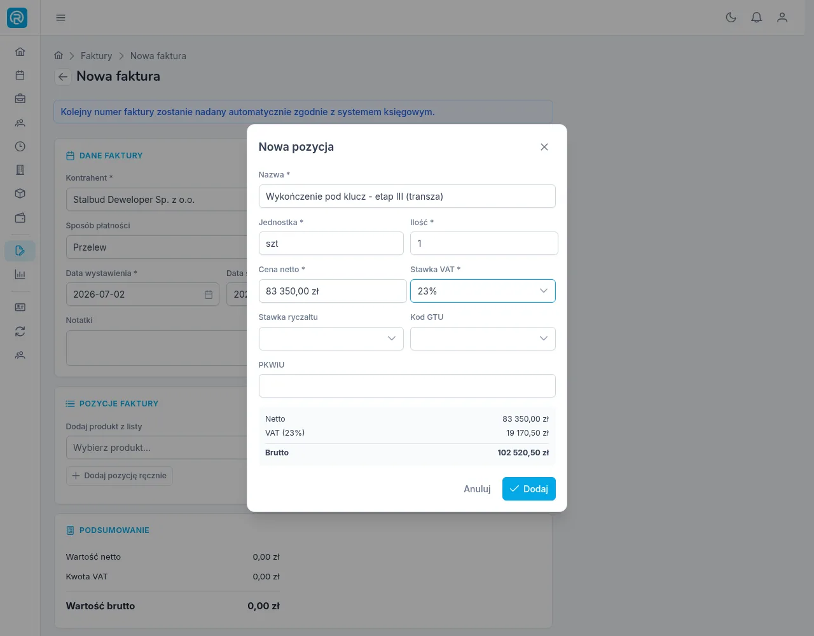Open user profile icon
The height and width of the screenshot is (636, 814).
(x=782, y=18)
